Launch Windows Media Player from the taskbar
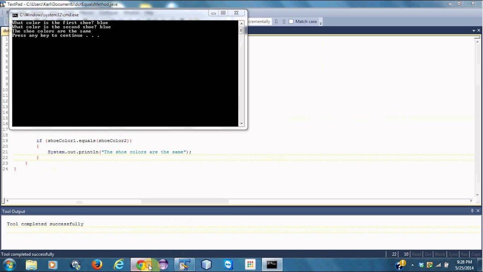The height and width of the screenshot is (272, 483). pyautogui.click(x=52, y=265)
